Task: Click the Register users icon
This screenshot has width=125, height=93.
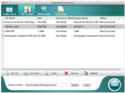Action: (86, 73)
